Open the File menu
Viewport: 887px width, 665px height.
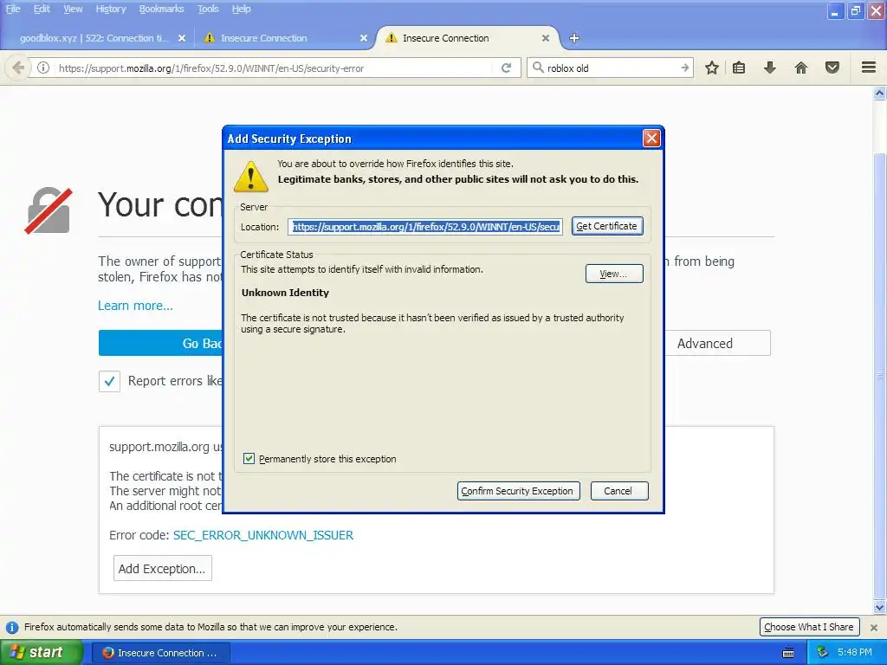pos(12,9)
